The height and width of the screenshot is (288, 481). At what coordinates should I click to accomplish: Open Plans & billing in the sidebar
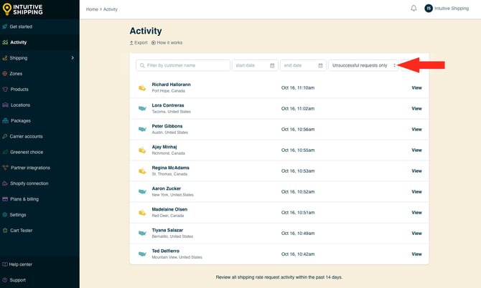tap(24, 199)
